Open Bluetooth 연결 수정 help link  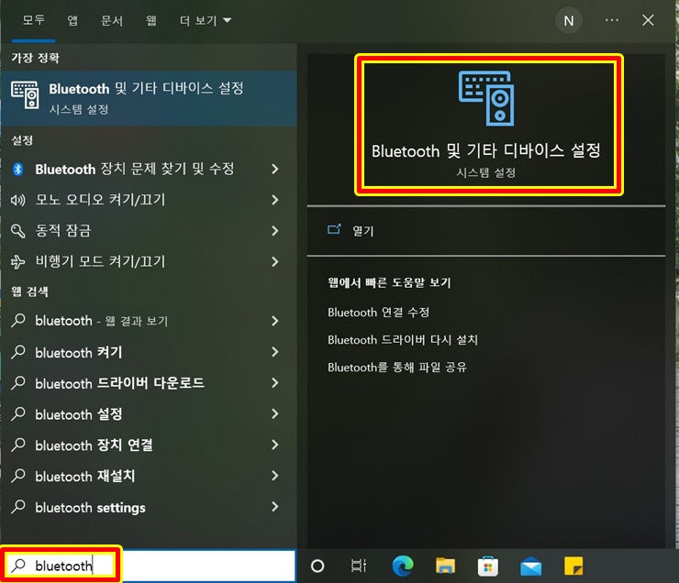tap(378, 313)
